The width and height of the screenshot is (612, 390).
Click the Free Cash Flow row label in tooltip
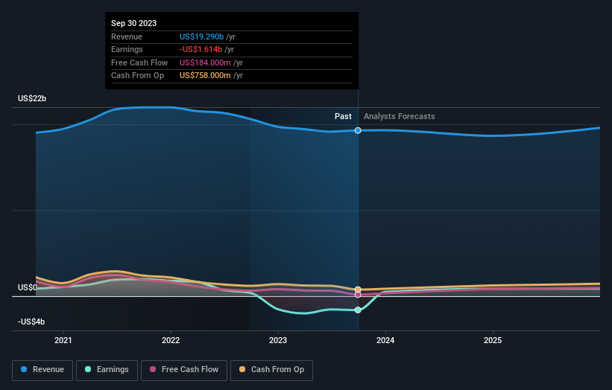[139, 63]
